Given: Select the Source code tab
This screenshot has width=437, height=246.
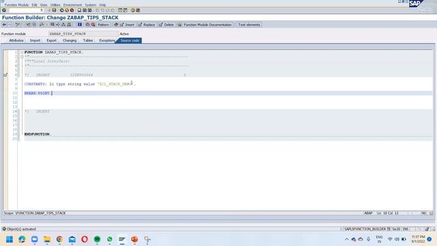Looking at the screenshot, I should click(x=130, y=40).
